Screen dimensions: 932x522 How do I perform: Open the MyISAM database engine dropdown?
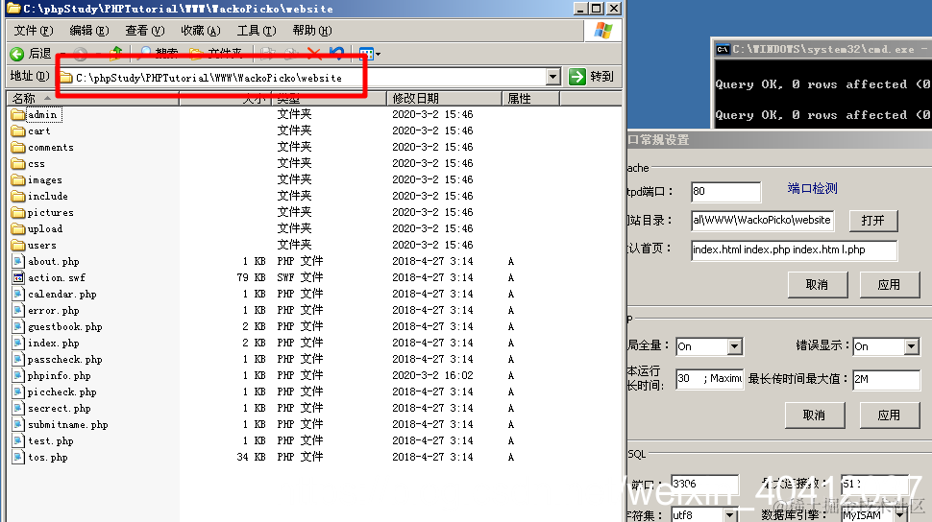click(900, 515)
